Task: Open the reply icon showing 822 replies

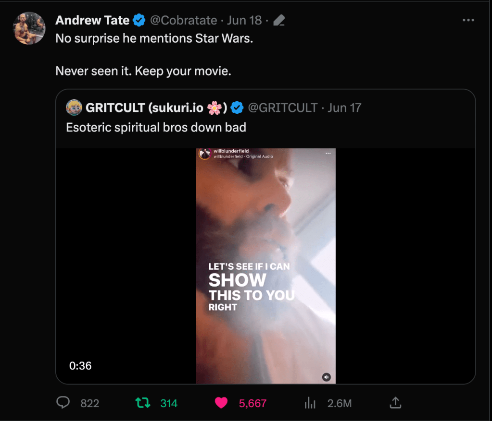Action: pos(63,403)
